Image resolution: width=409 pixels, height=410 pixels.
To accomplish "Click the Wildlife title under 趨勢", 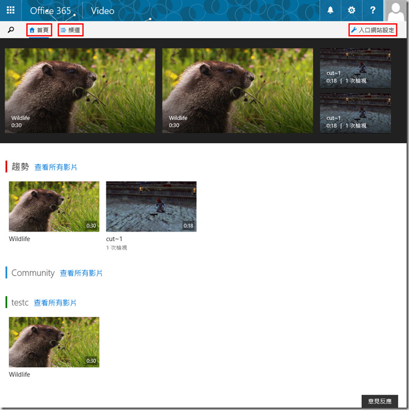I will (19, 239).
